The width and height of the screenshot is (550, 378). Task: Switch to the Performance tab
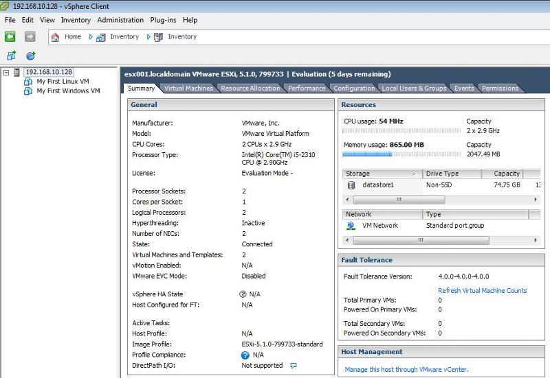click(307, 88)
